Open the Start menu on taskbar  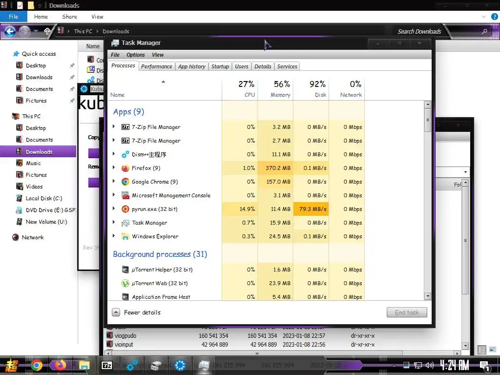[x=11, y=365]
